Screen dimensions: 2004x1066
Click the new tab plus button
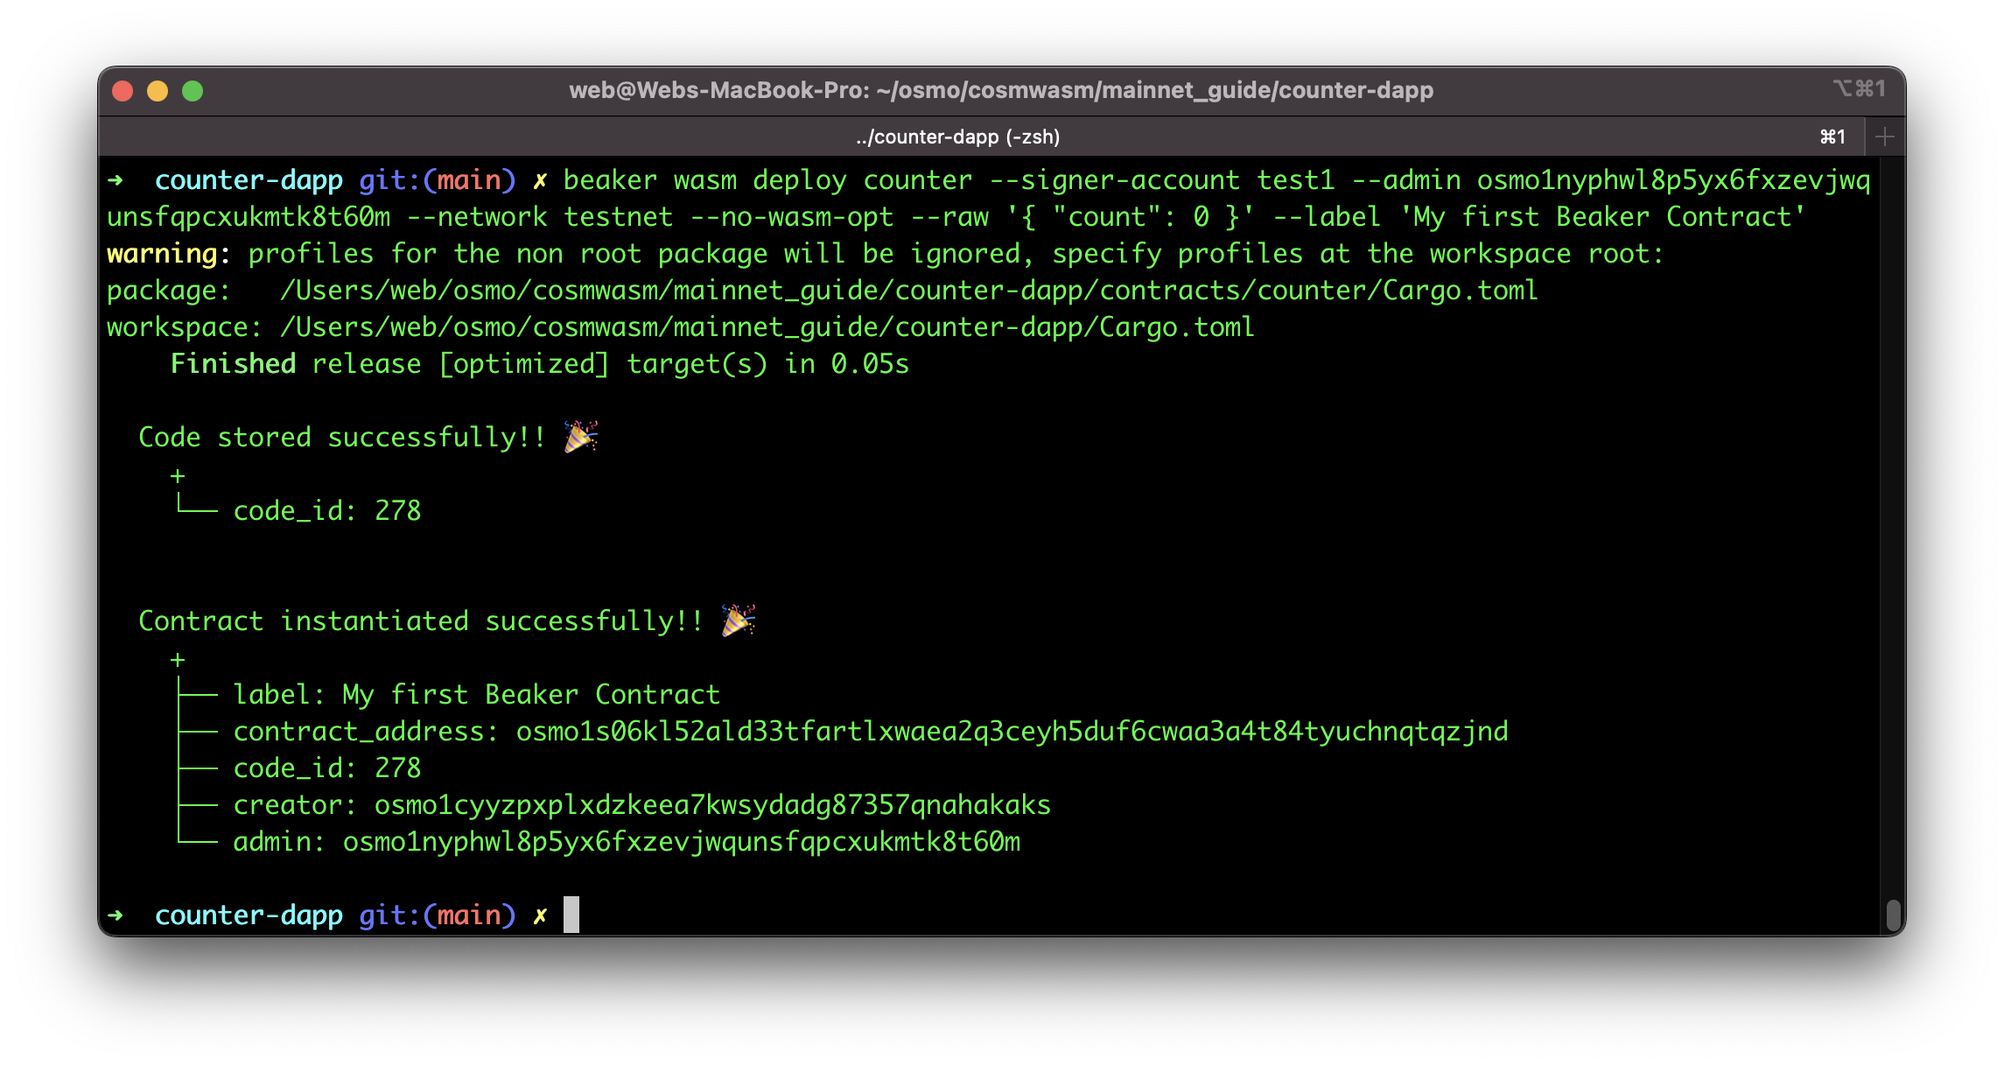click(x=1884, y=137)
